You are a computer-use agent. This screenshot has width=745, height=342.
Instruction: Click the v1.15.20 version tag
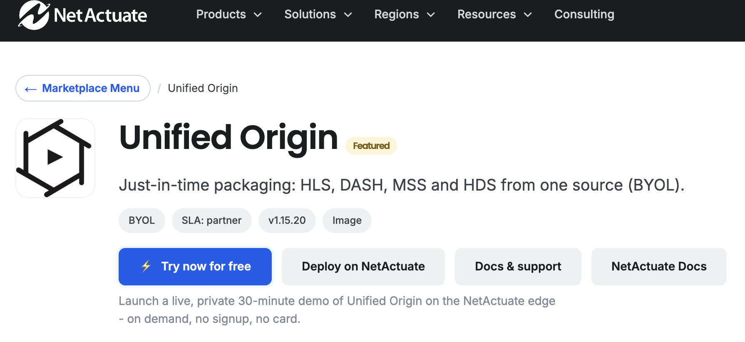[x=287, y=221]
